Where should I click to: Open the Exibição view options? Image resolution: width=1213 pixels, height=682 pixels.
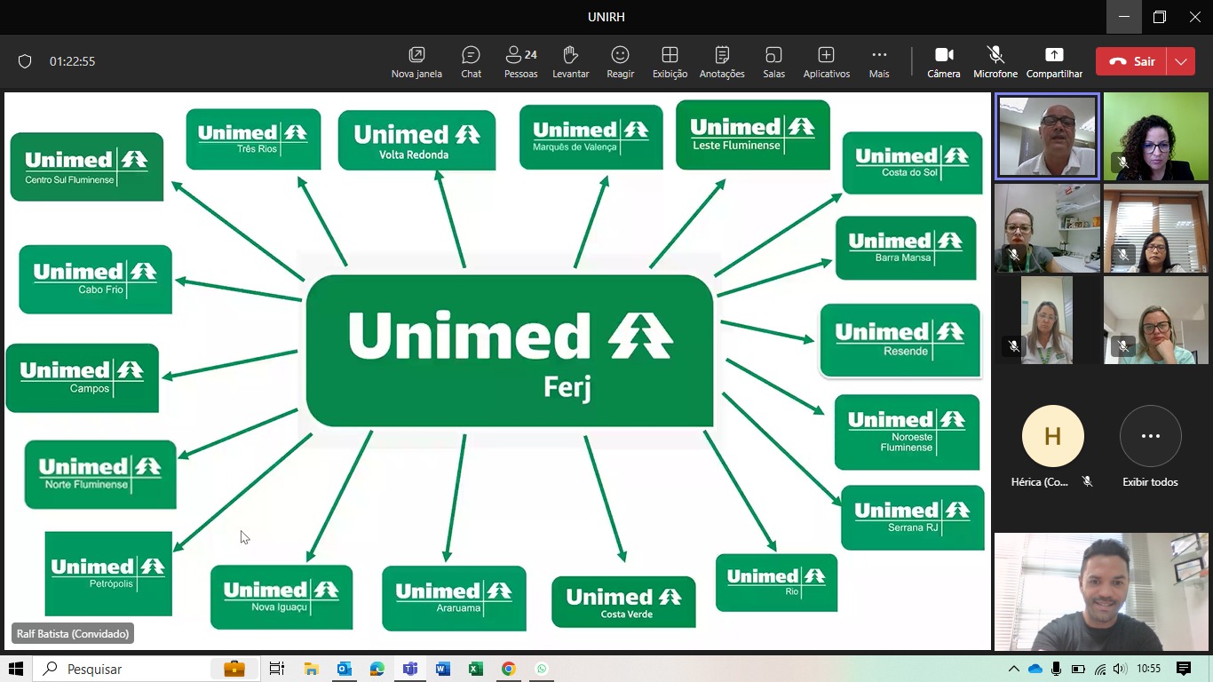(670, 62)
